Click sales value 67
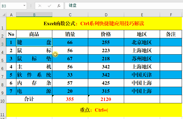The width and height of the screenshot is (183, 119). coord(70,58)
